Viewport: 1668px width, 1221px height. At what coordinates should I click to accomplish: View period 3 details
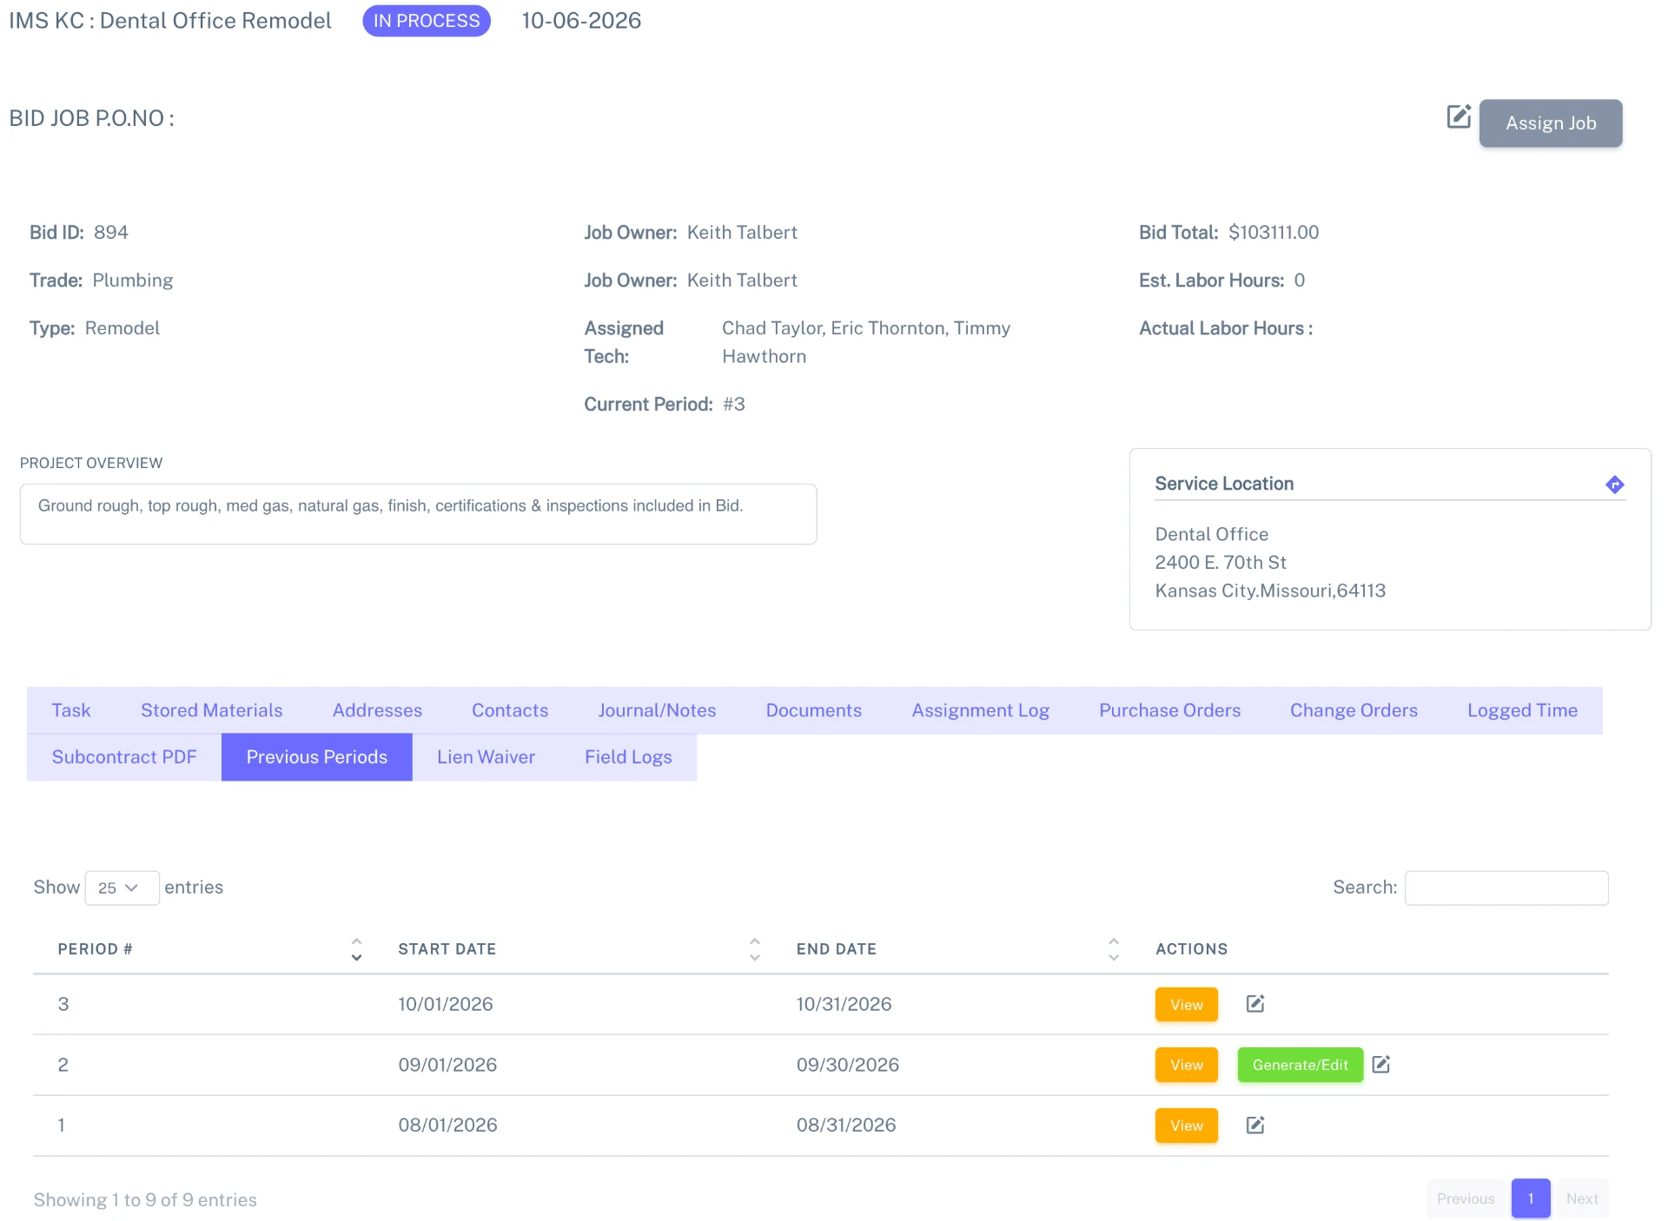coord(1187,1005)
